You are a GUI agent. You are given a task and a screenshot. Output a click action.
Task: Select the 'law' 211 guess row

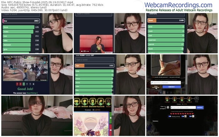(21, 36)
